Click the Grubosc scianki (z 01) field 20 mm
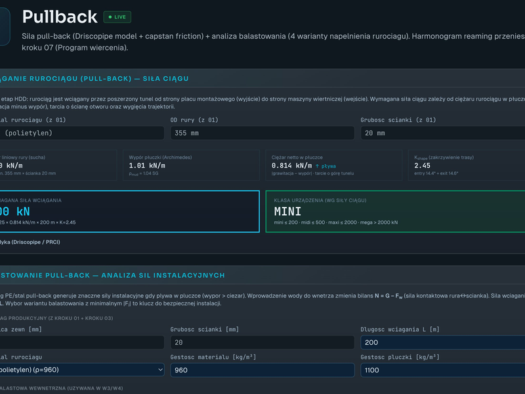 442,133
